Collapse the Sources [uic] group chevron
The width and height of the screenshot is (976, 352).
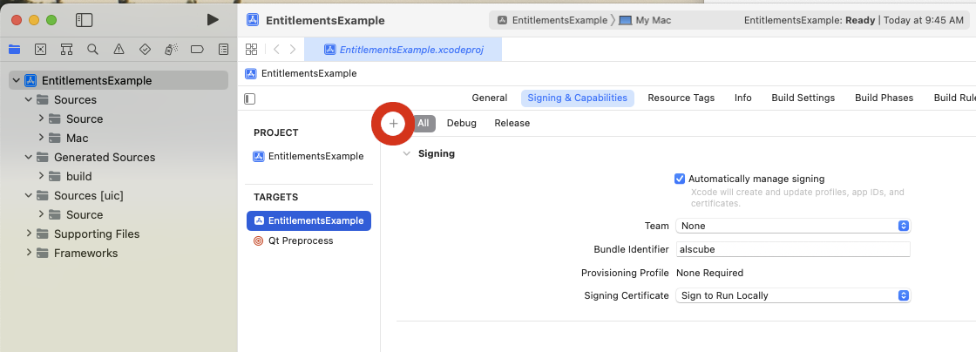tap(28, 195)
